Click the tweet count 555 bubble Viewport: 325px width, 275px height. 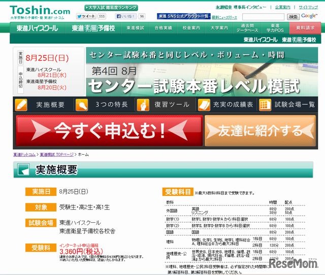[102, 16]
